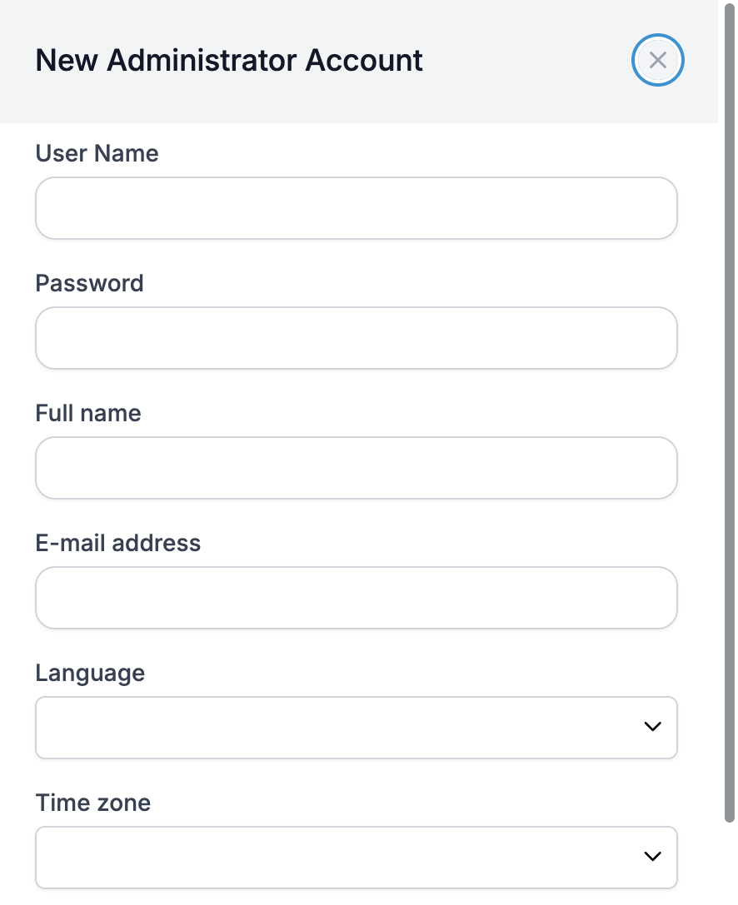Viewport: 738px width, 905px height.
Task: Click the New Administrator Account heading
Action: [229, 60]
